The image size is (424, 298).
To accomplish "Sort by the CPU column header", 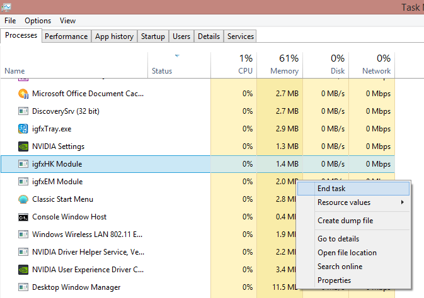I will 234,65.
